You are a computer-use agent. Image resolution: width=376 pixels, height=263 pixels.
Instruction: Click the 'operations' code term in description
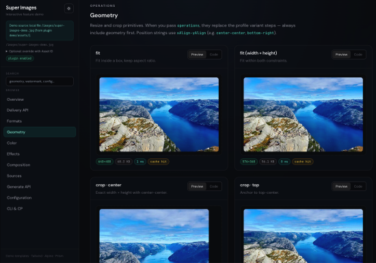tap(188, 25)
